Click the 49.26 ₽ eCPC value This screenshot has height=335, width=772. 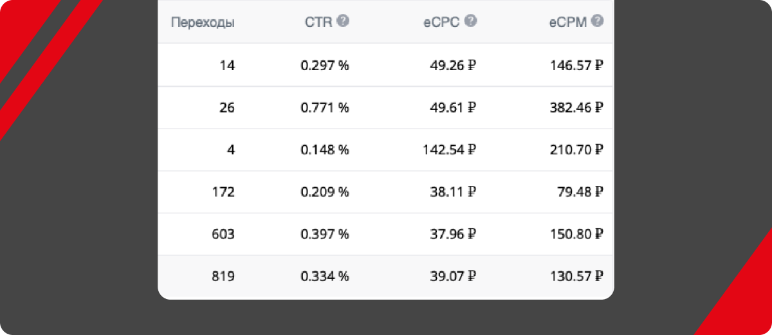(453, 65)
